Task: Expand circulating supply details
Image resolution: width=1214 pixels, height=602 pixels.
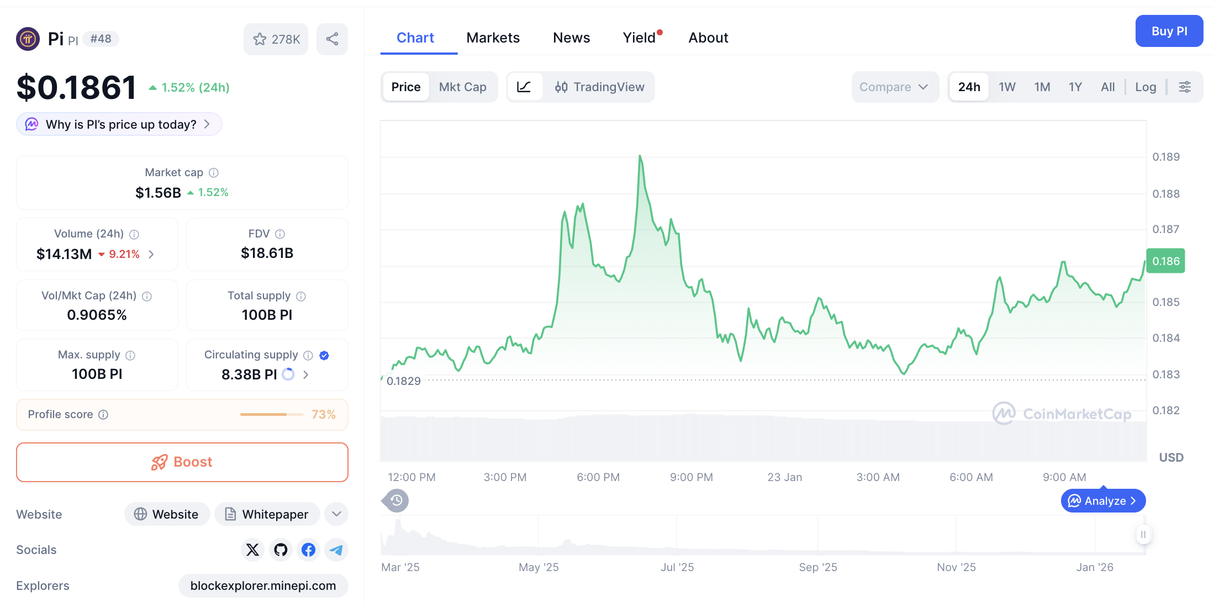Action: 305,374
